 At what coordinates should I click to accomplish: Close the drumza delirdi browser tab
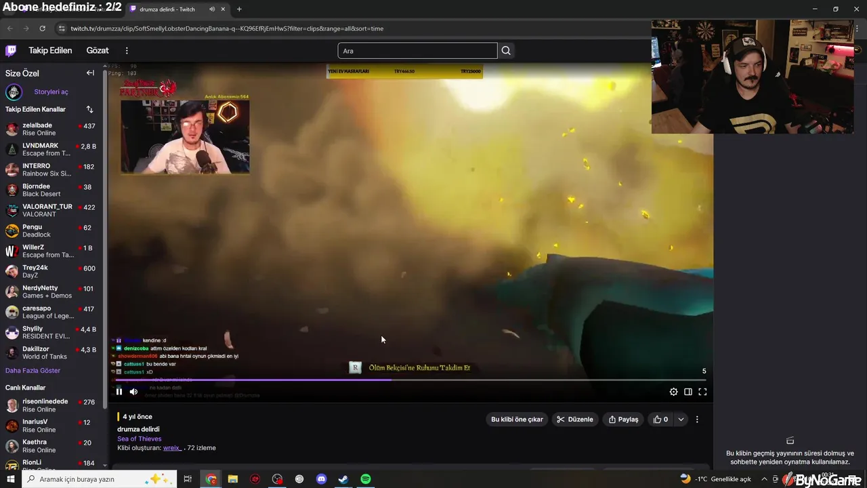pyautogui.click(x=223, y=9)
